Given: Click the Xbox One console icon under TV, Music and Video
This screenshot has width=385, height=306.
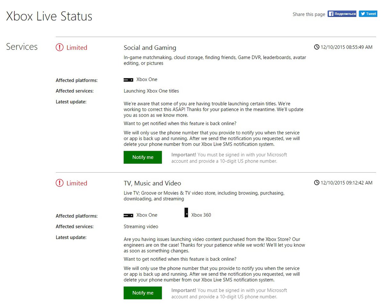Looking at the screenshot, I should click(128, 215).
